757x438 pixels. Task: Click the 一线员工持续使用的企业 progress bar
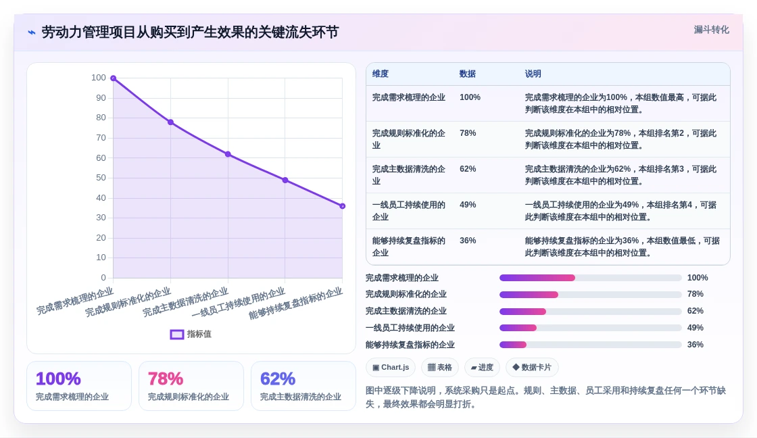pos(591,328)
